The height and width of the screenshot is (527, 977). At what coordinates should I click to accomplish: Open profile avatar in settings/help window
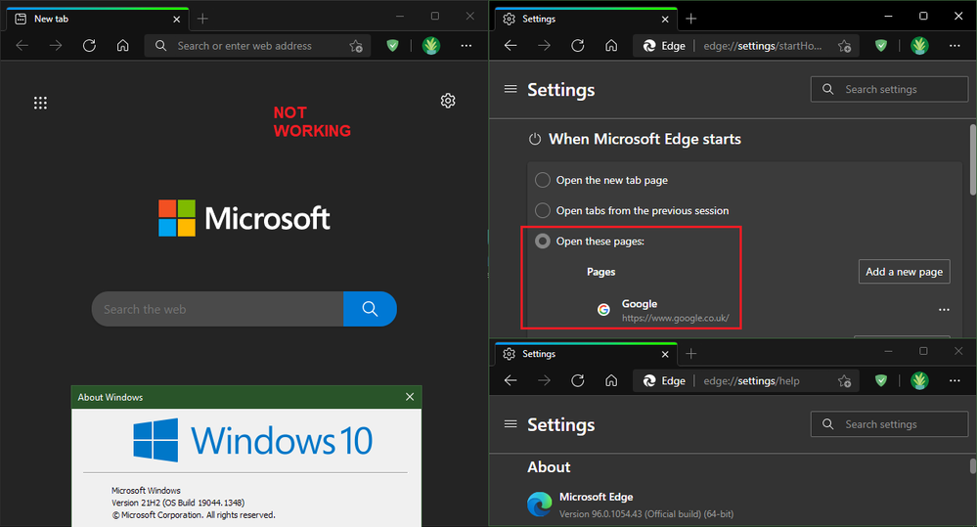919,380
